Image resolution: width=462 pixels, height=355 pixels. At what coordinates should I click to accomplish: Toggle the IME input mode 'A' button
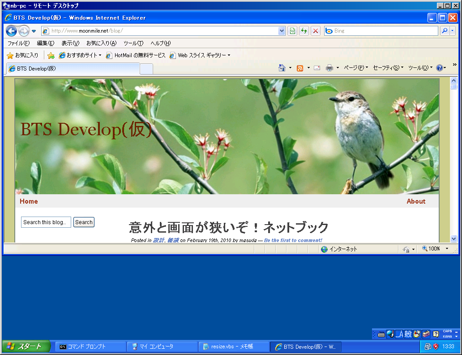[401, 334]
